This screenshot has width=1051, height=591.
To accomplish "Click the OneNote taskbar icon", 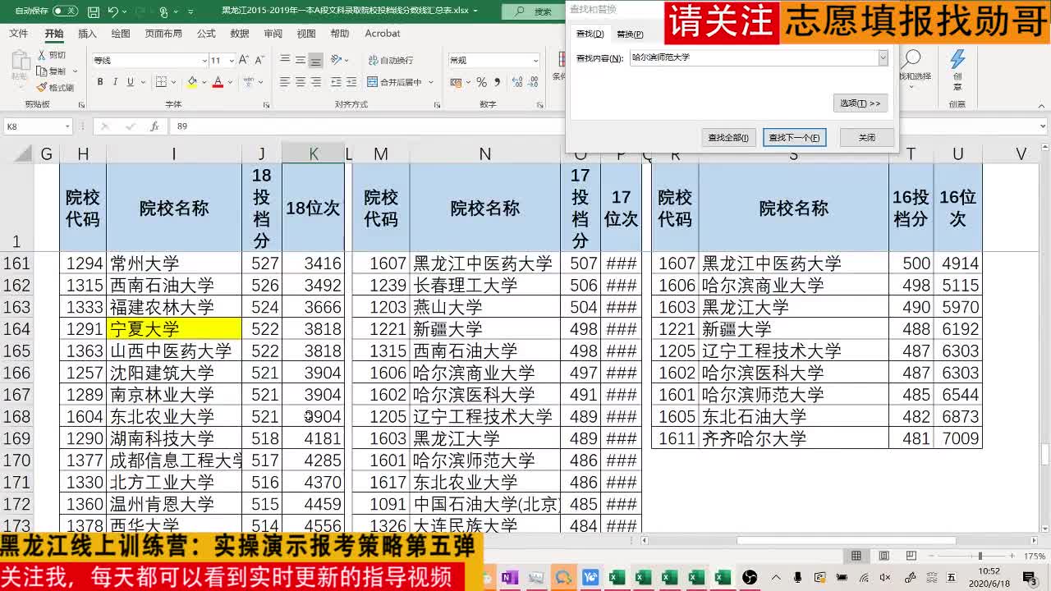I will coord(509,577).
